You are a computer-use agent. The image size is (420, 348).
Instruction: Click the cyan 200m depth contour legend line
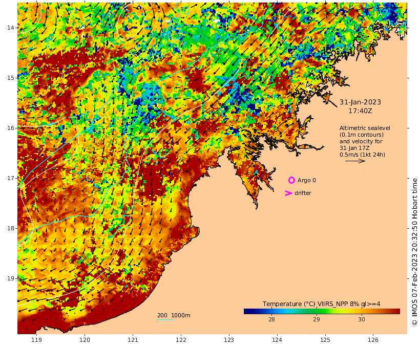pos(165,319)
